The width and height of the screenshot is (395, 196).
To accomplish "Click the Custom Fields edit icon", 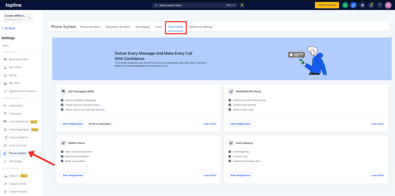I will 5,184.
